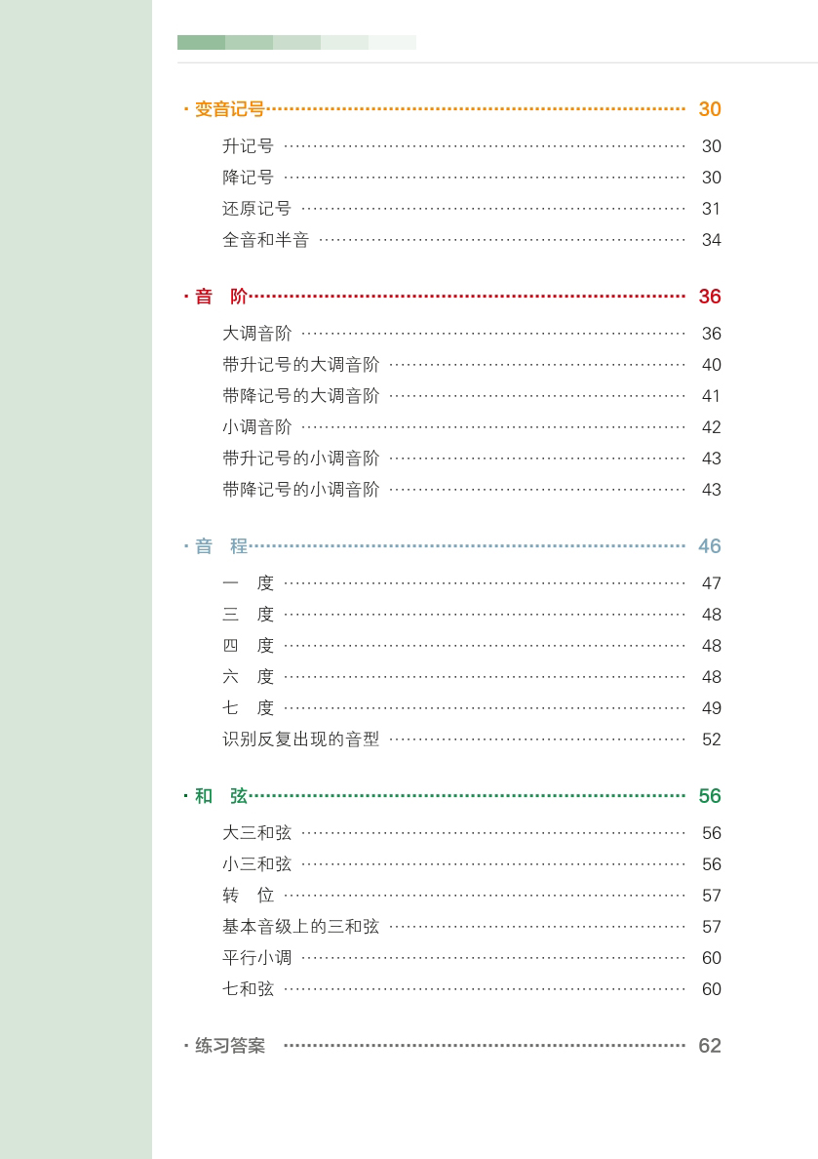Open the 大调音阶 entry
Viewport: 818px width, 1159px height.
[x=256, y=334]
